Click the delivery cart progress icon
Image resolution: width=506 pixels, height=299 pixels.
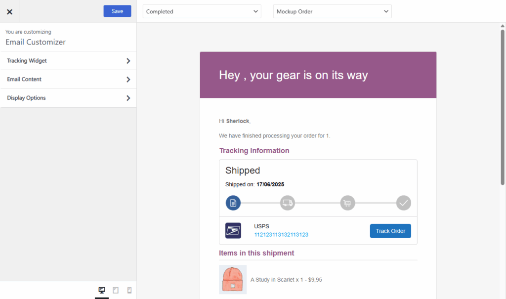(x=347, y=203)
